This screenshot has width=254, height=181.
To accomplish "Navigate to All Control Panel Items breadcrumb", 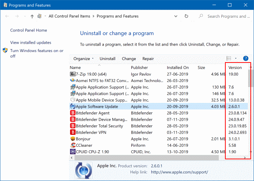I will click(69, 16).
